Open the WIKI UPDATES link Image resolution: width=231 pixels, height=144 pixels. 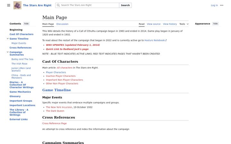[73, 45]
